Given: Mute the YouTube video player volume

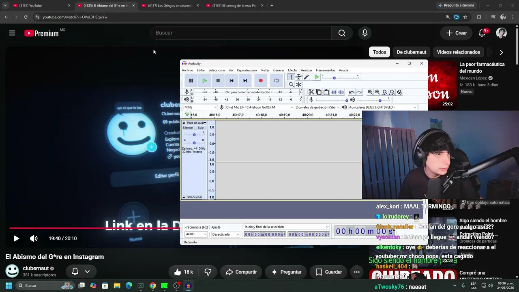Looking at the screenshot, I should click(34, 238).
